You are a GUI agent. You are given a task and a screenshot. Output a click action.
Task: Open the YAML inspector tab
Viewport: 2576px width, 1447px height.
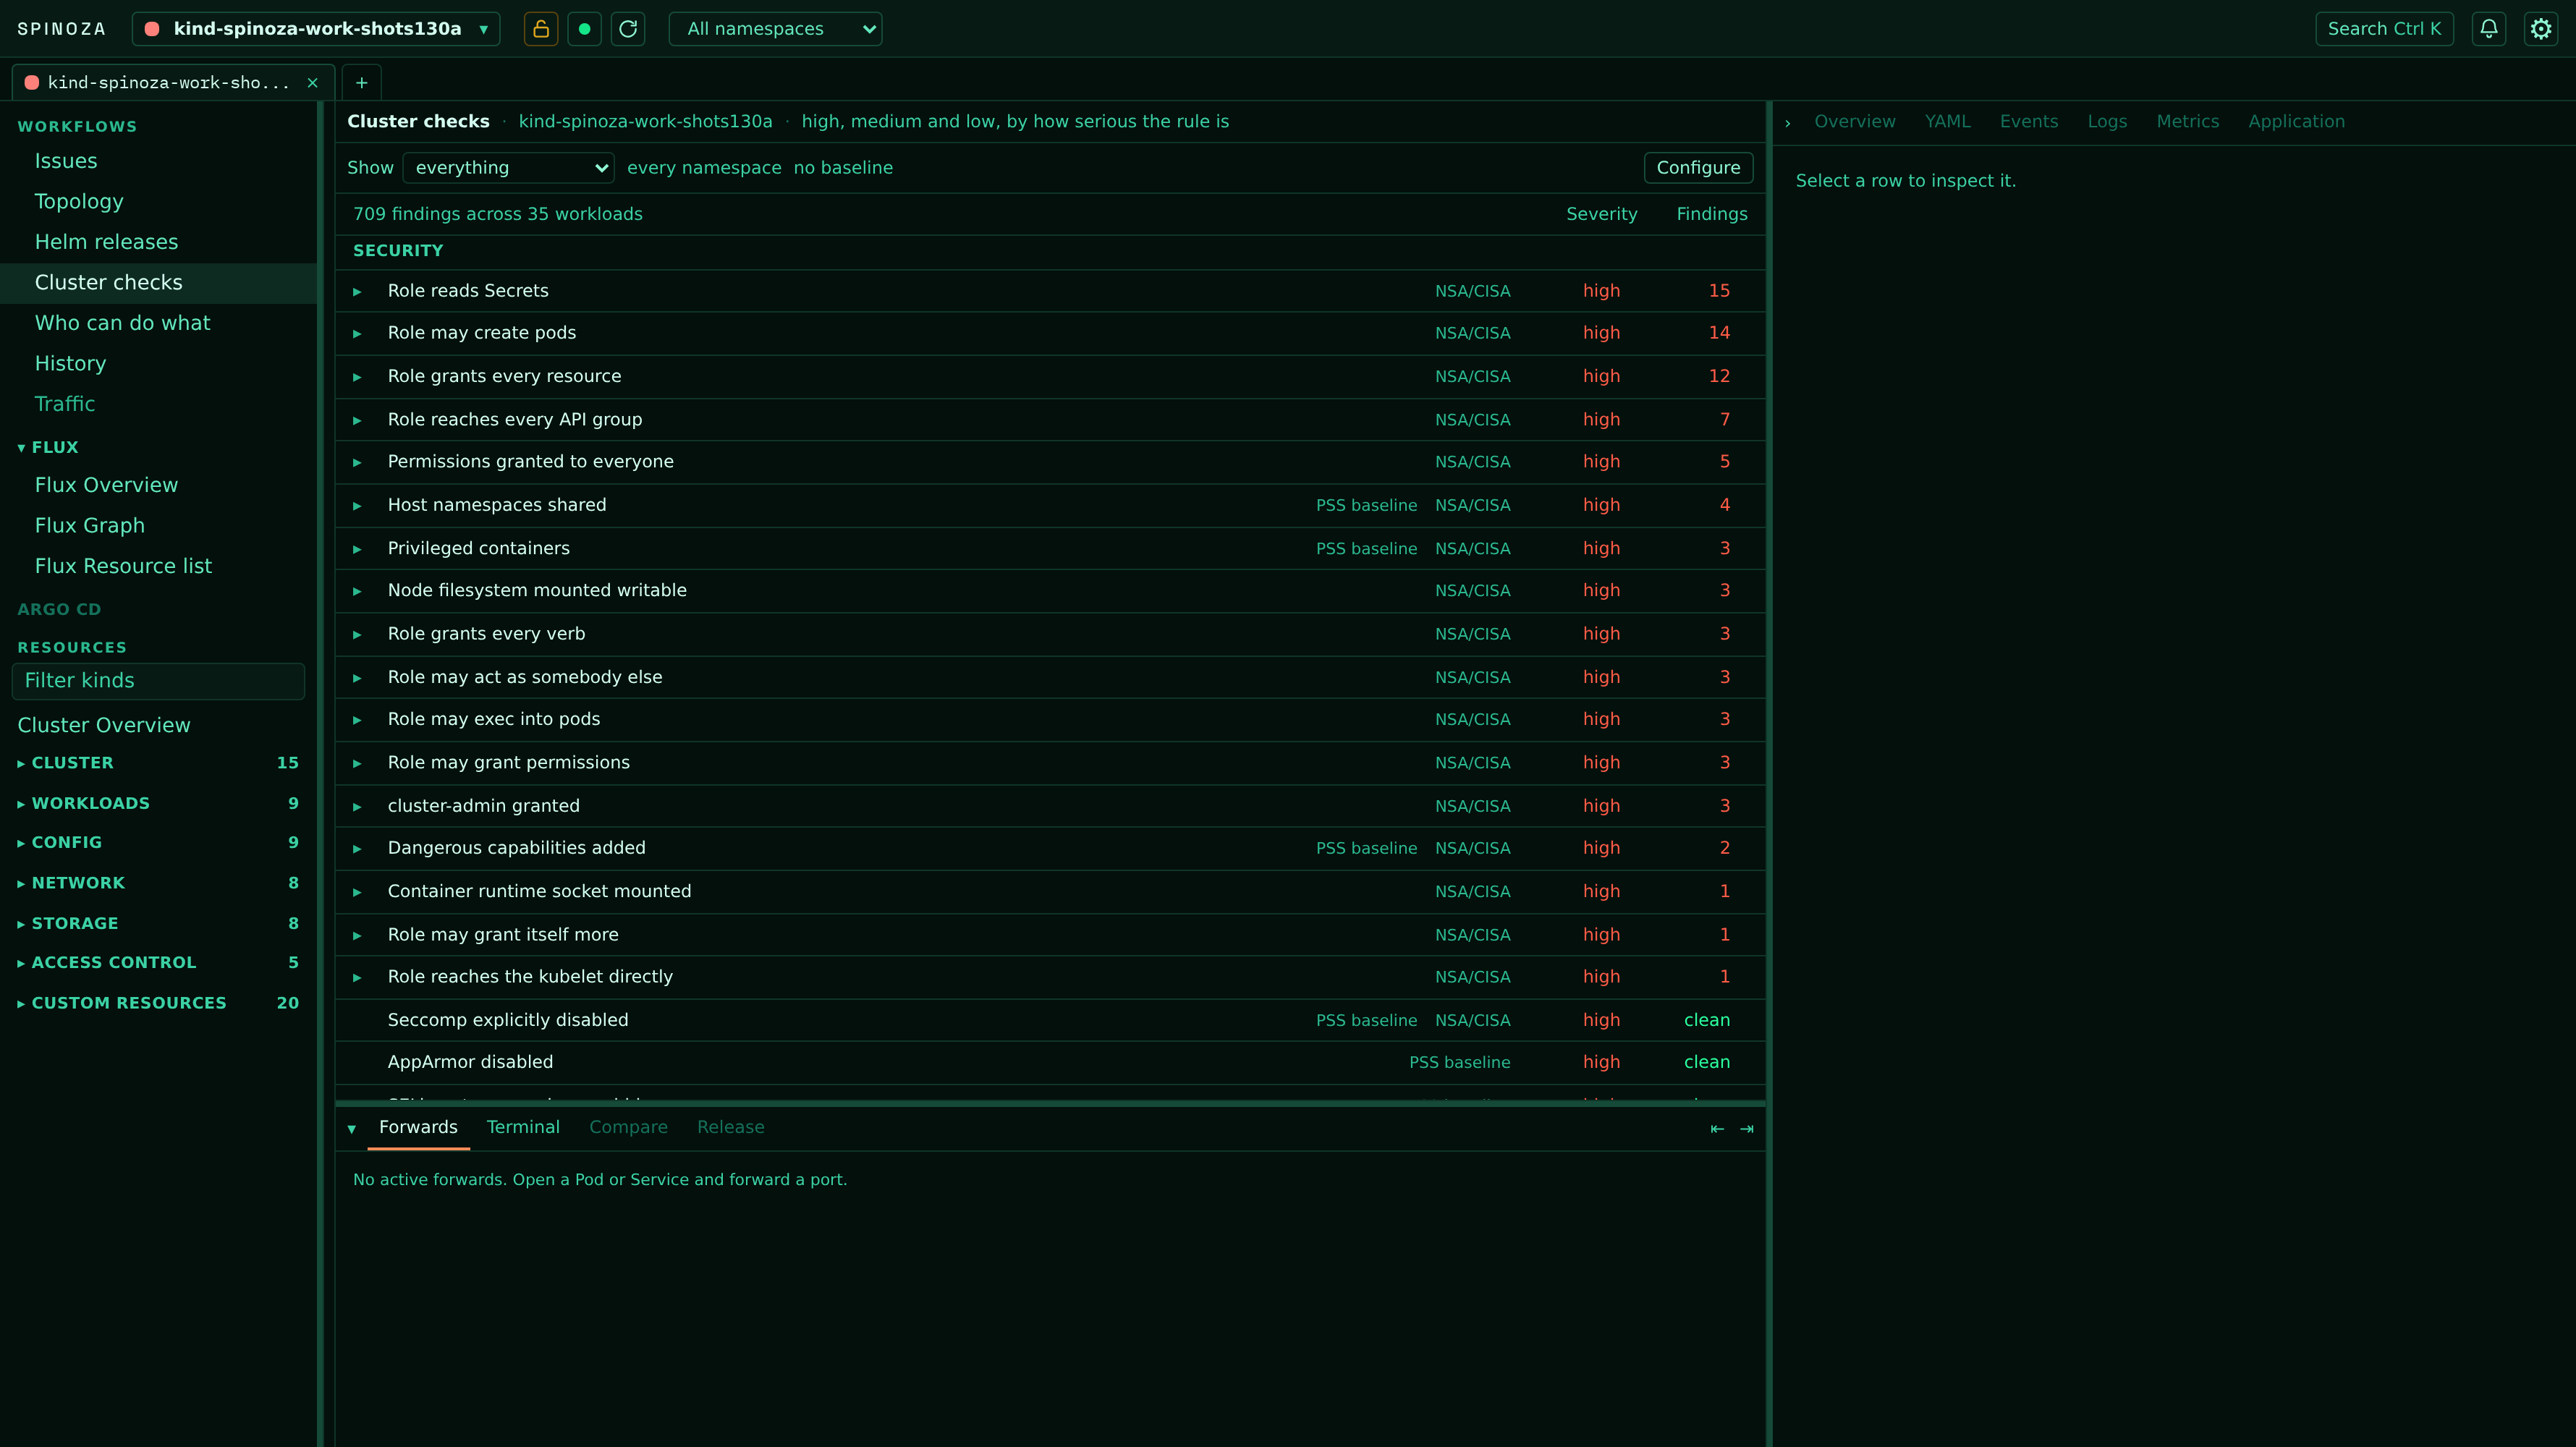(x=1947, y=121)
